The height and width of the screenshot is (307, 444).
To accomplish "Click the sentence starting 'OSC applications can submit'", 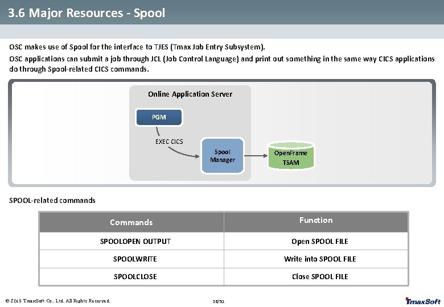I will point(222,64).
